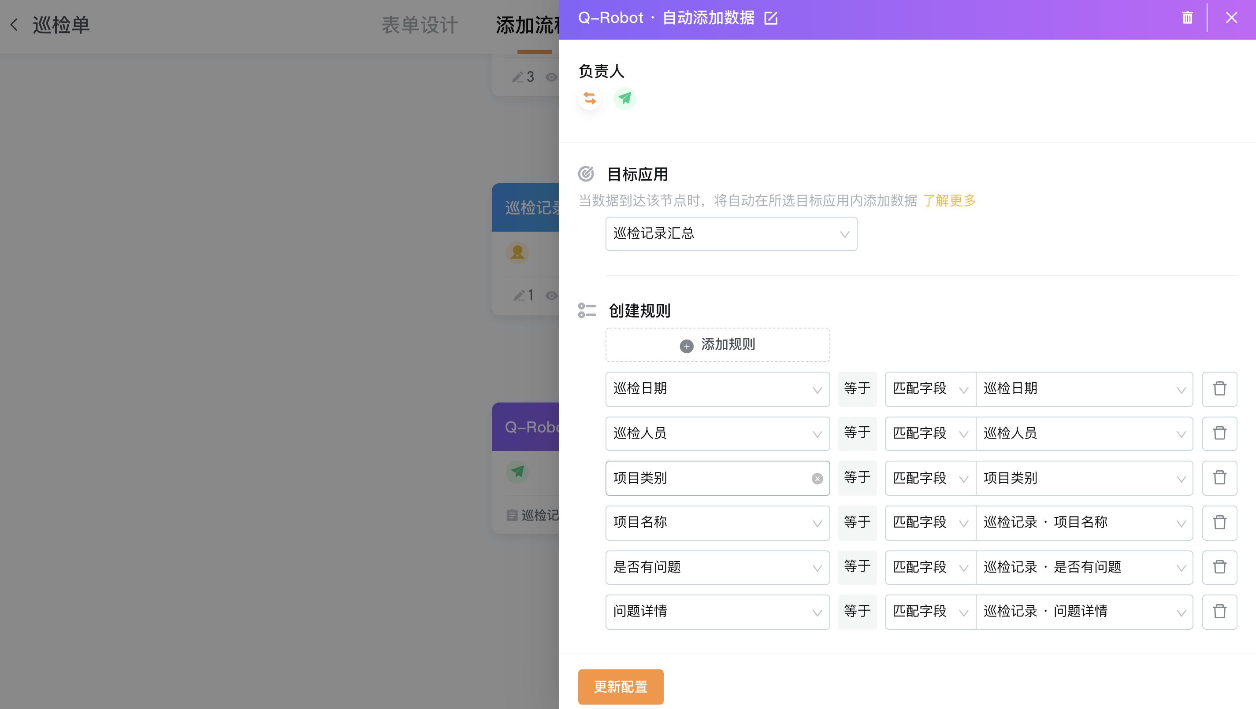The width and height of the screenshot is (1256, 709).
Task: Open 匹配字段 dropdown in 问题详情 row
Action: pos(930,612)
